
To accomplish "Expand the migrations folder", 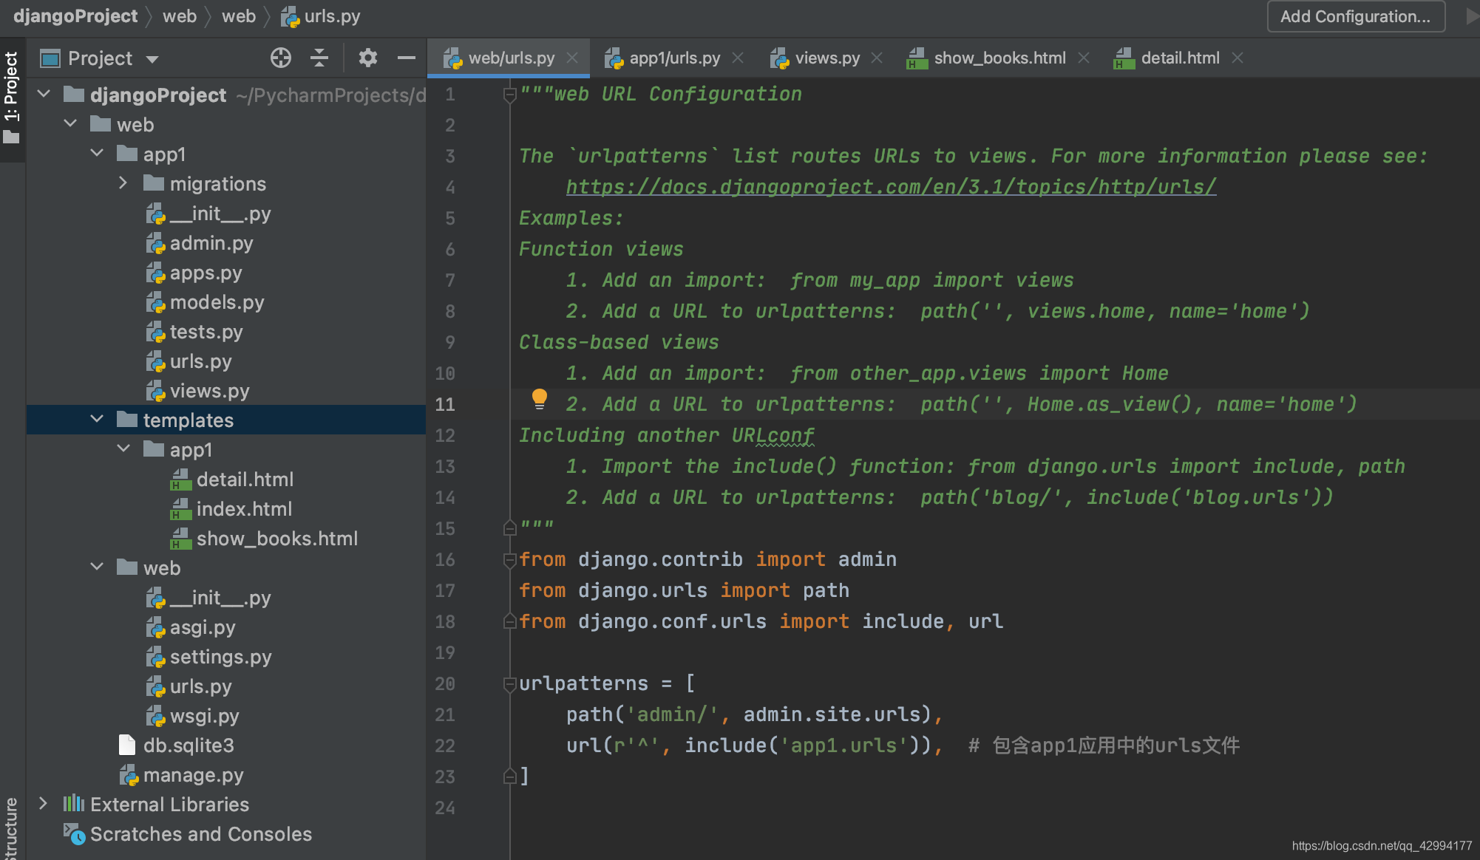I will point(123,183).
